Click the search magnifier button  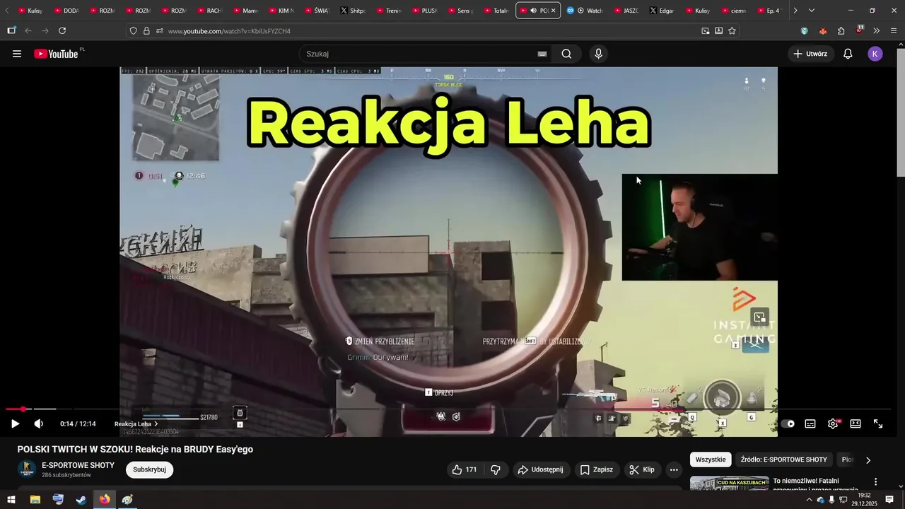click(566, 54)
